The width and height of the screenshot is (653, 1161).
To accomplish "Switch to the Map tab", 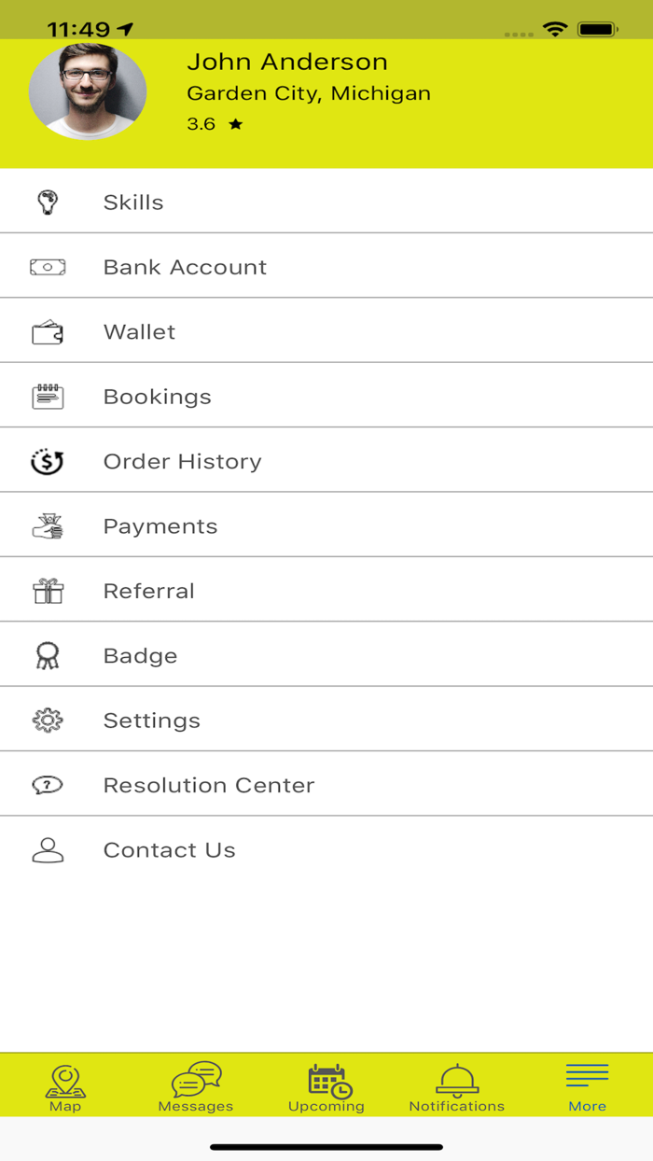I will click(64, 1084).
